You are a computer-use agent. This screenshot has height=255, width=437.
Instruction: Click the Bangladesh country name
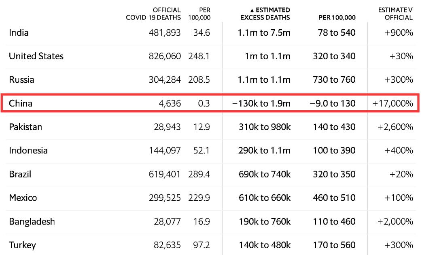(x=32, y=221)
